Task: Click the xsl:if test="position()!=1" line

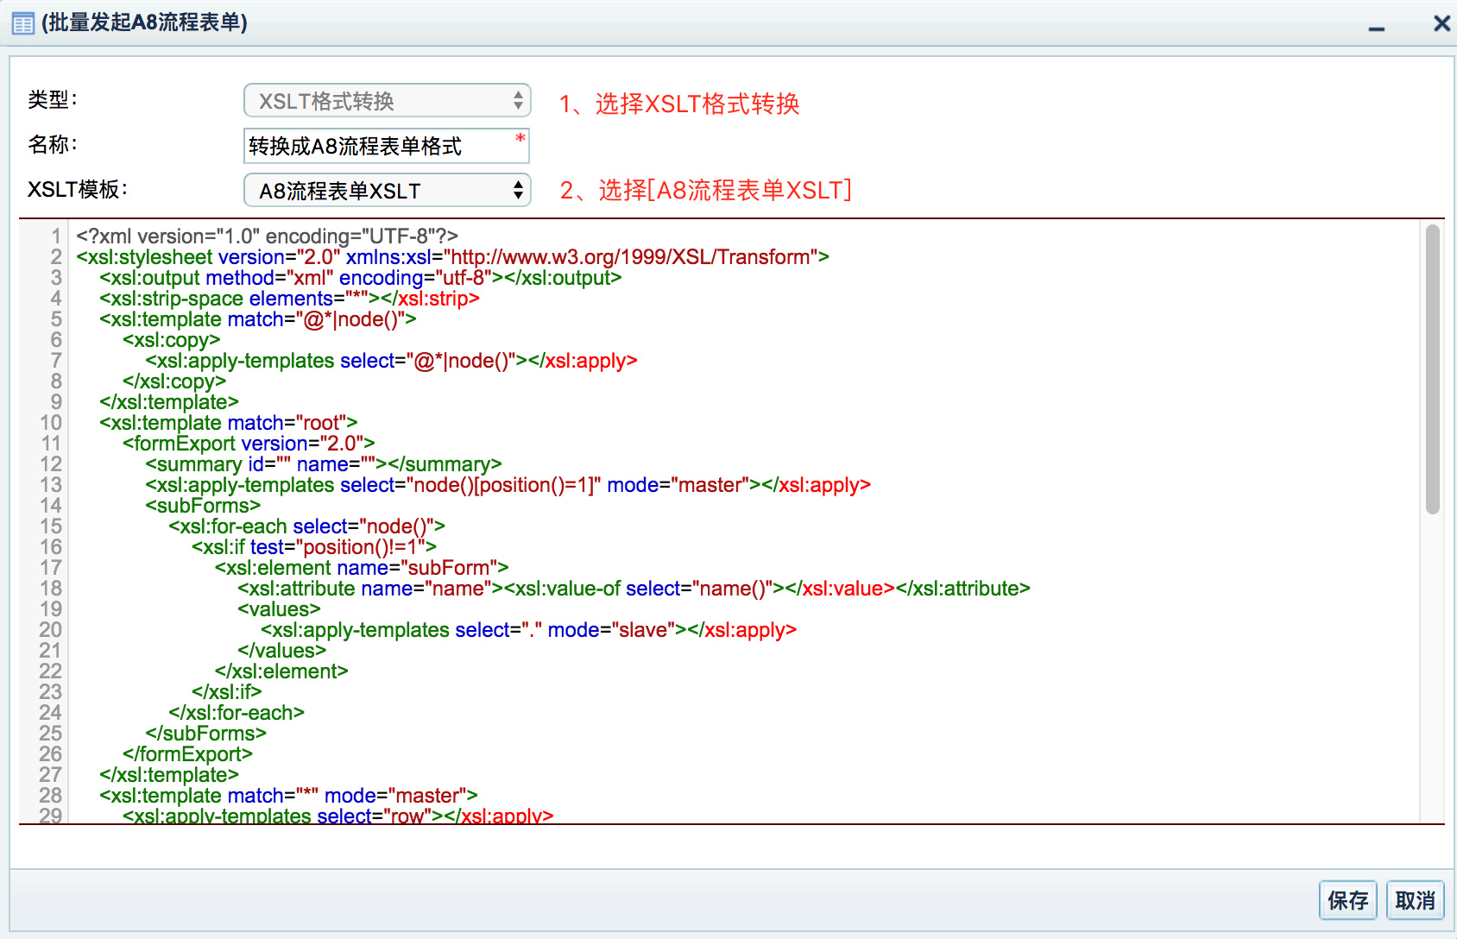Action: [314, 547]
